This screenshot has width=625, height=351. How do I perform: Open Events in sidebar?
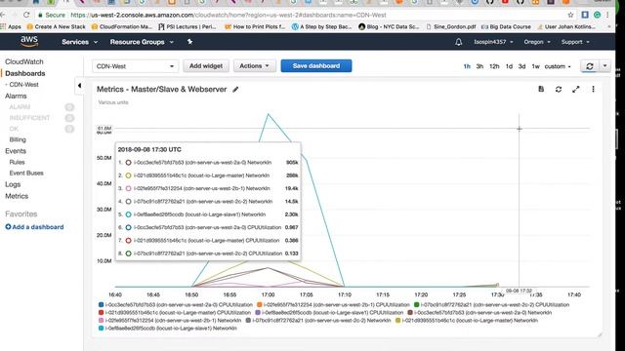pos(16,151)
